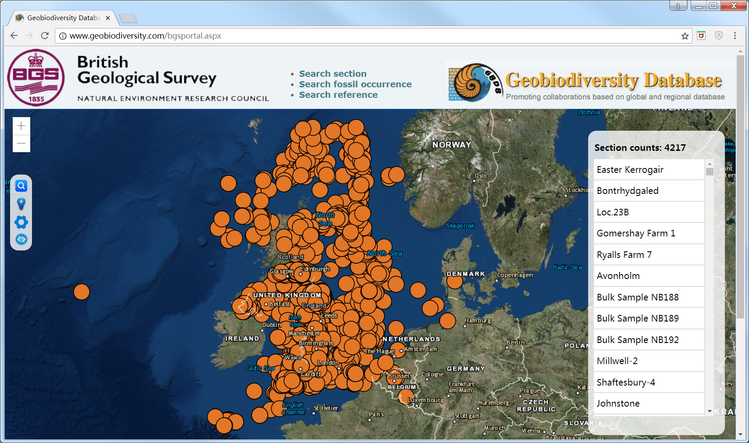This screenshot has height=443, width=749.
Task: Open a new browser tab
Action: point(128,18)
